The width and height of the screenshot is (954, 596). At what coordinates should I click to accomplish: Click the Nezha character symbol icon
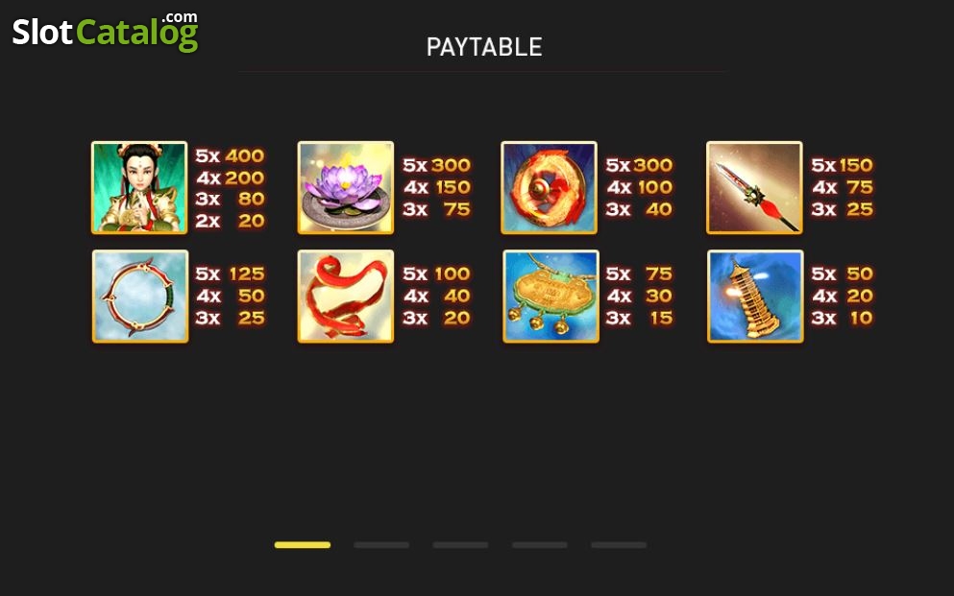pyautogui.click(x=139, y=187)
